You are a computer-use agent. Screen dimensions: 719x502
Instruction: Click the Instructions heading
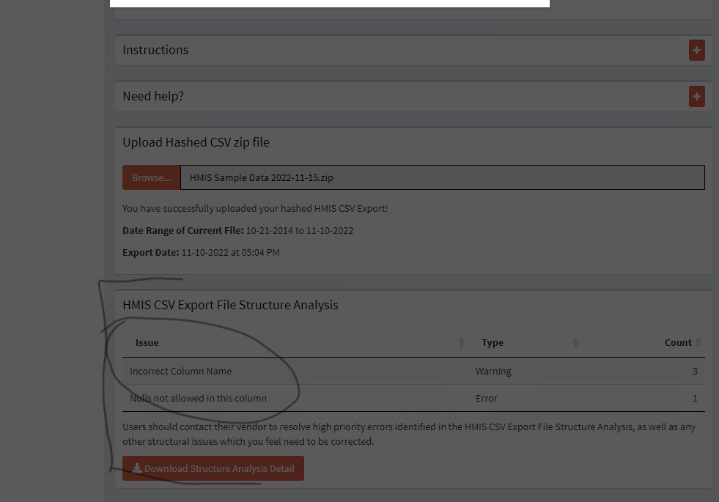click(x=155, y=50)
